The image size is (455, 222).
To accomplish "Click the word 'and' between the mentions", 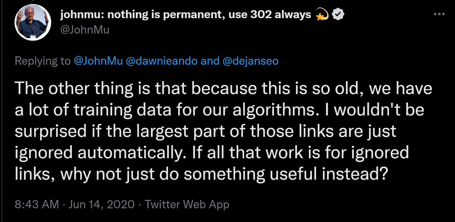I will (x=210, y=61).
